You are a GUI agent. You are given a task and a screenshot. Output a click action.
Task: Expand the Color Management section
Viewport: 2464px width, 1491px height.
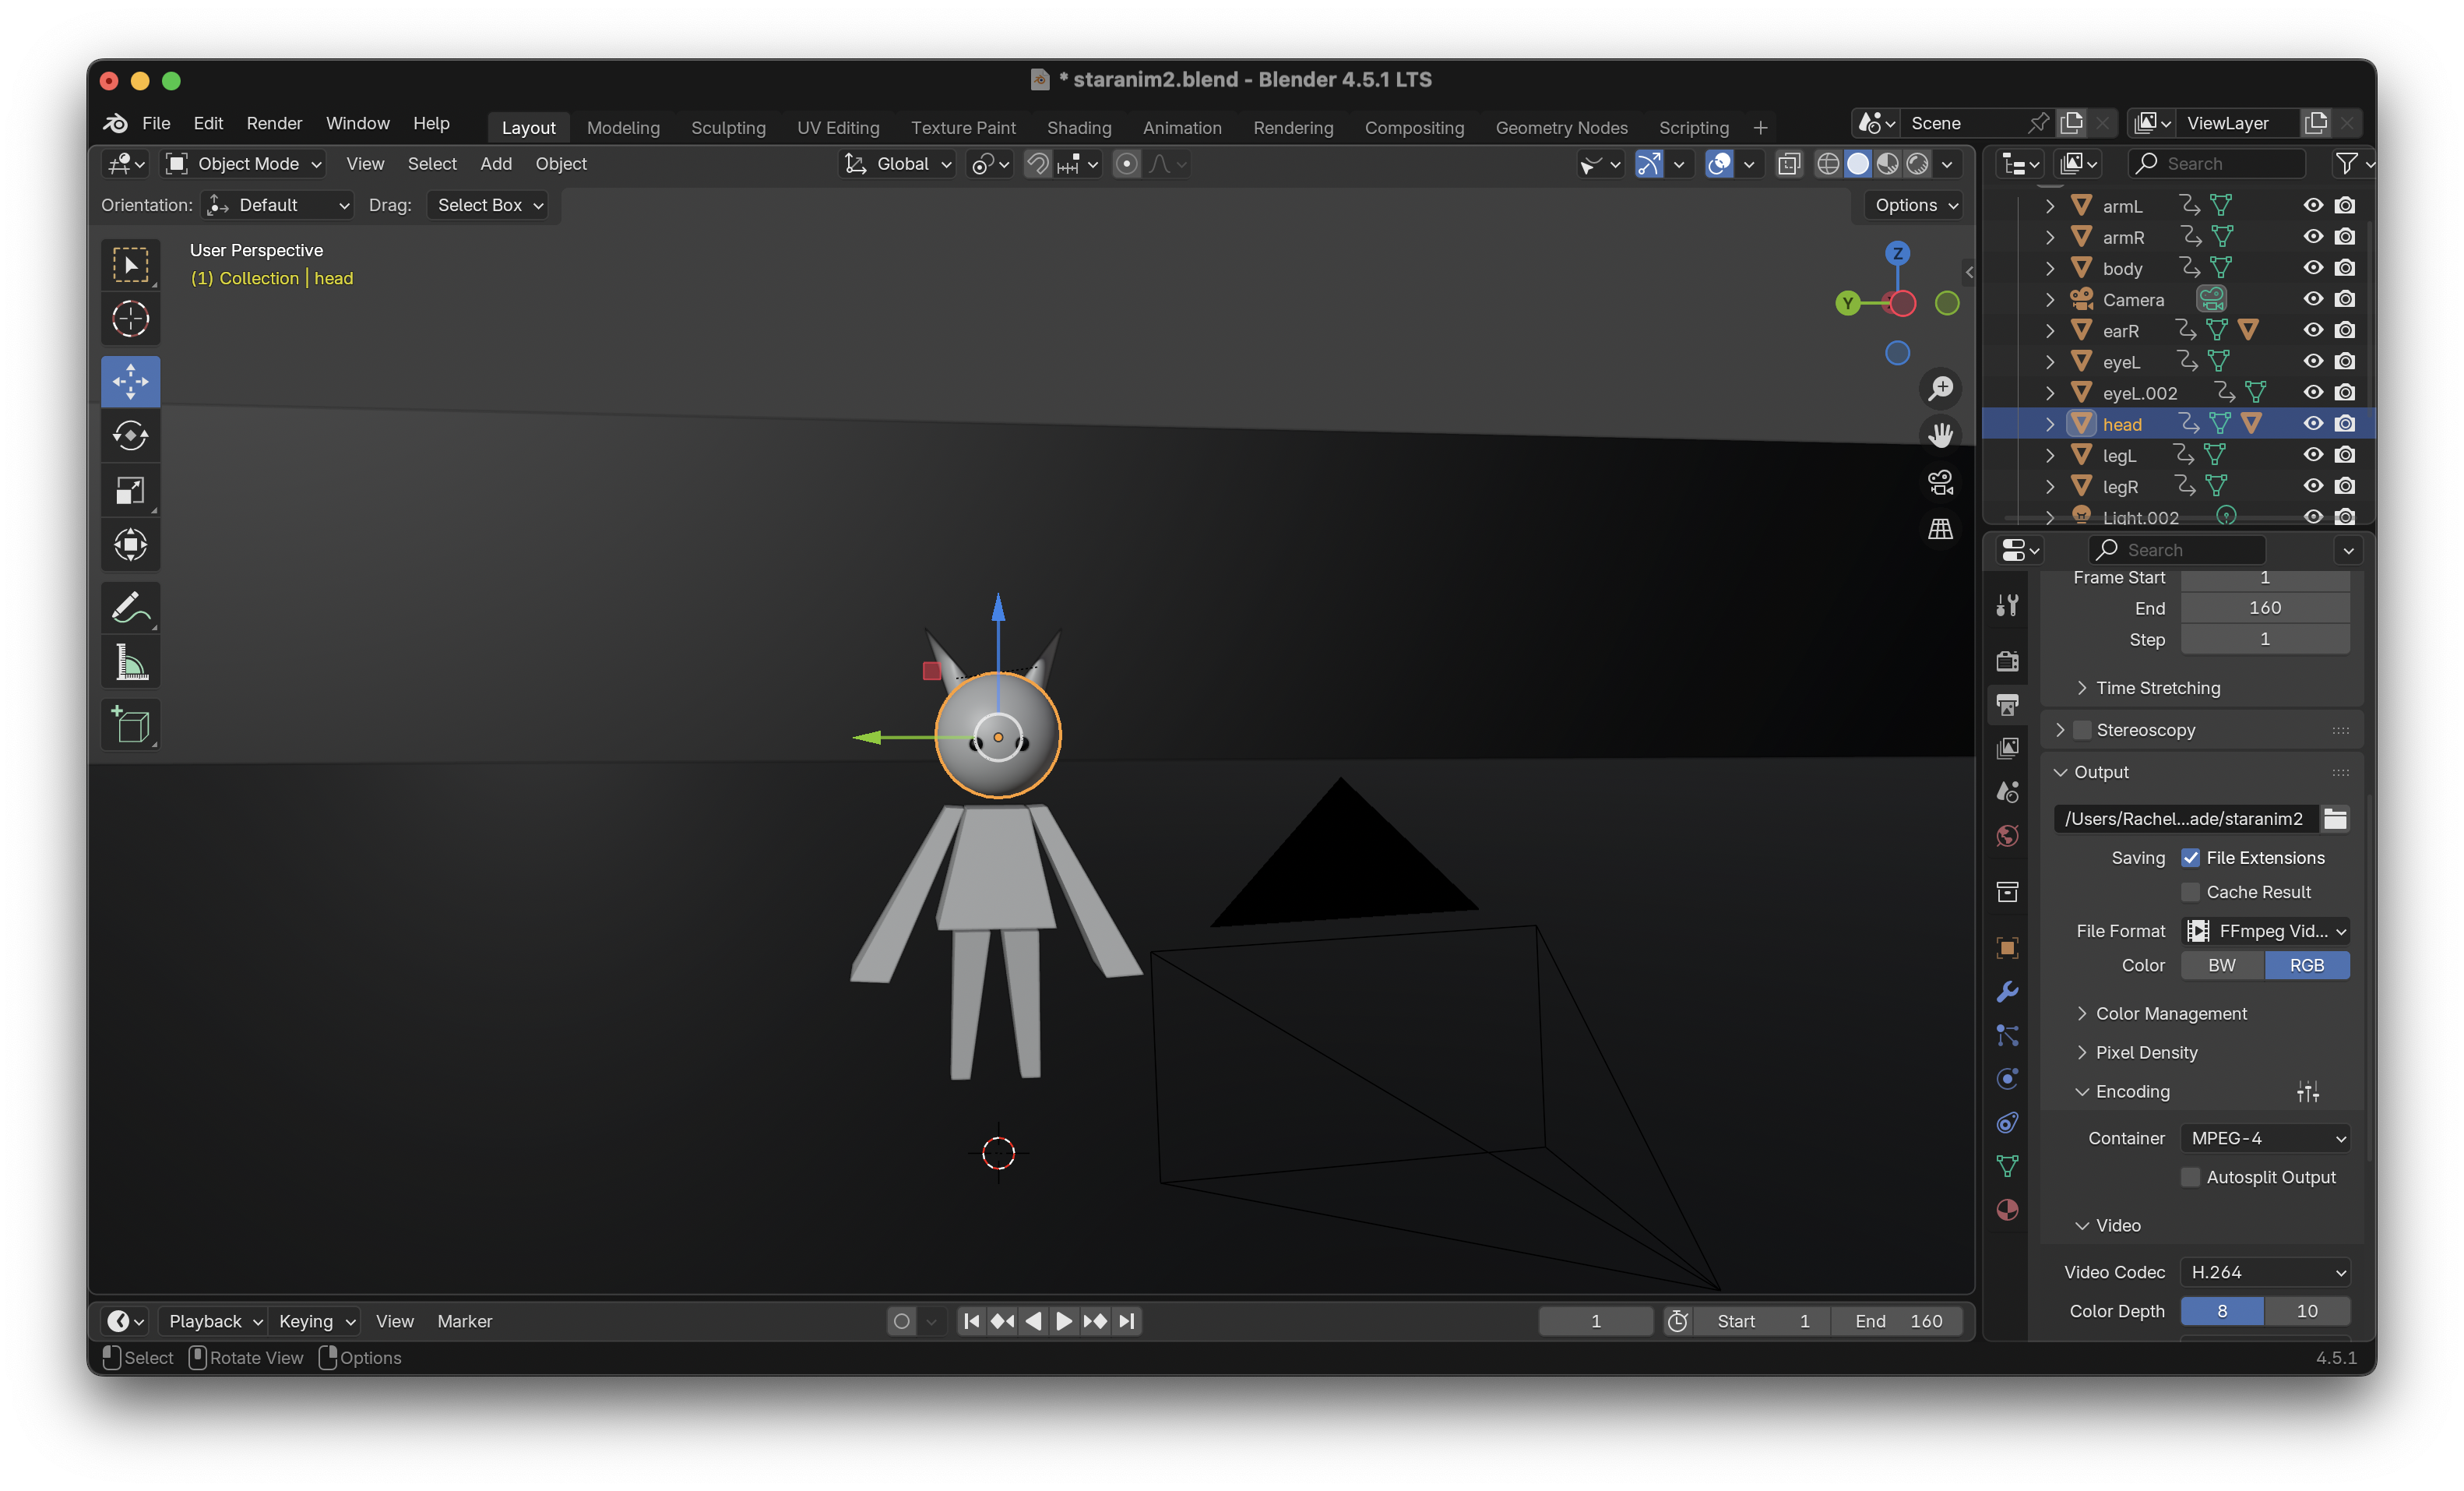point(2170,1013)
